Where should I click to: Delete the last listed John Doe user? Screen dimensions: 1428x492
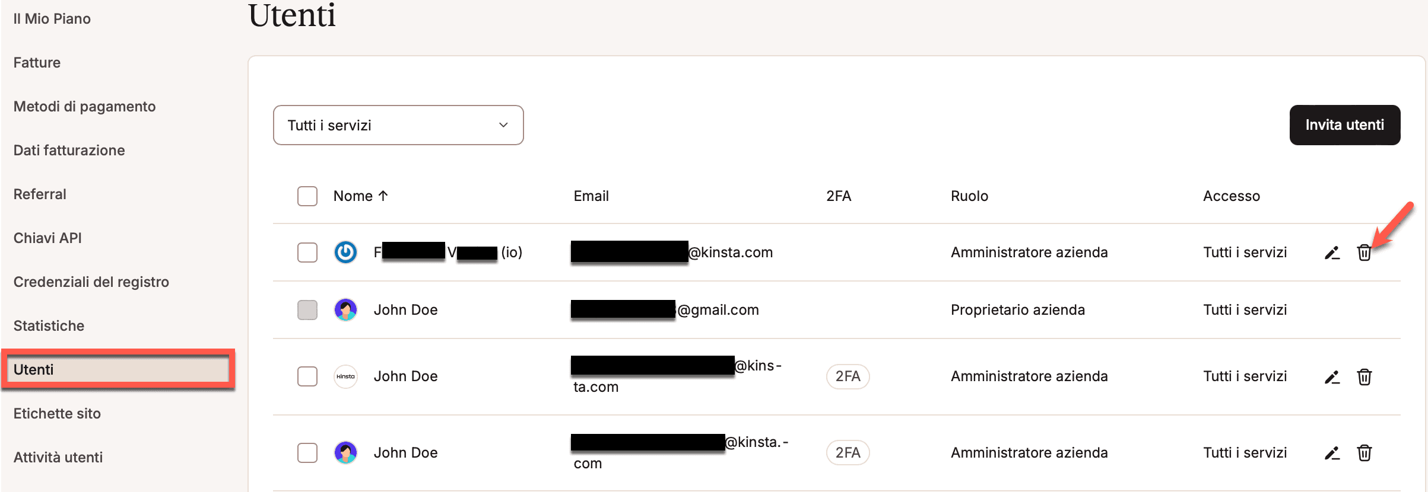coord(1364,453)
